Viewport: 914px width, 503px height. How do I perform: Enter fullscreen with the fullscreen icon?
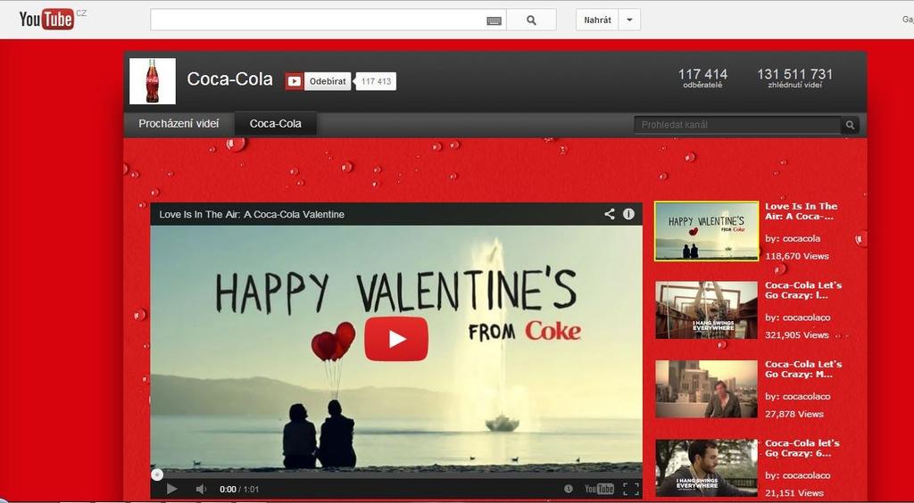click(631, 489)
